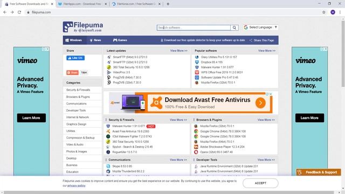Image resolution: width=345 pixels, height=194 pixels.
Task: Click the browser forward arrow
Action: coord(12,12)
